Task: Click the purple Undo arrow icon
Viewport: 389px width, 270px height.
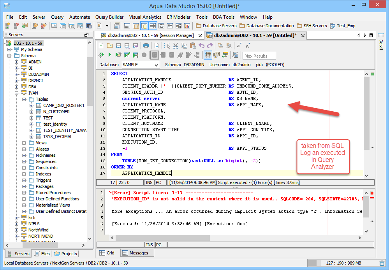Action: (x=202, y=46)
